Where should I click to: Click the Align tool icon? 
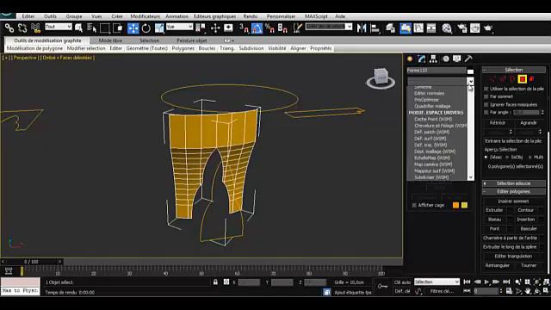(x=375, y=28)
